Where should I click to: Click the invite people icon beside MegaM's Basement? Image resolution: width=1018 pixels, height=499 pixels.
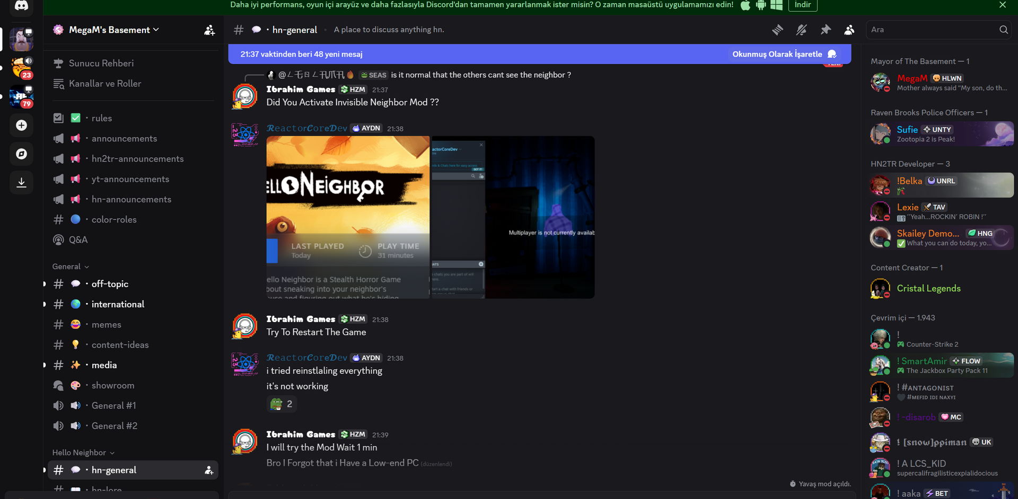[x=209, y=30]
